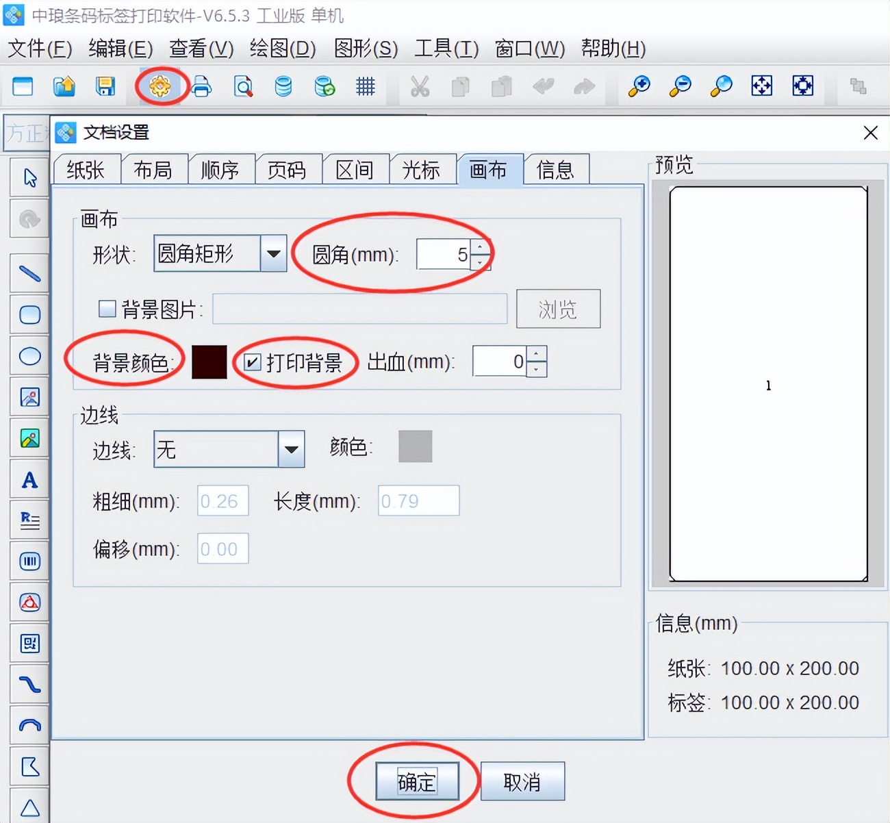The height and width of the screenshot is (823, 890).
Task: Click the 浏览 browse button
Action: [558, 309]
